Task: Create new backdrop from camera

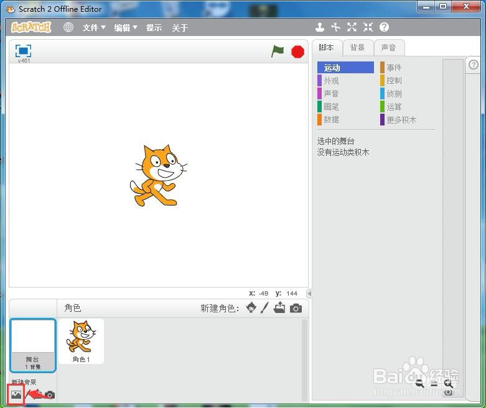Action: click(50, 395)
